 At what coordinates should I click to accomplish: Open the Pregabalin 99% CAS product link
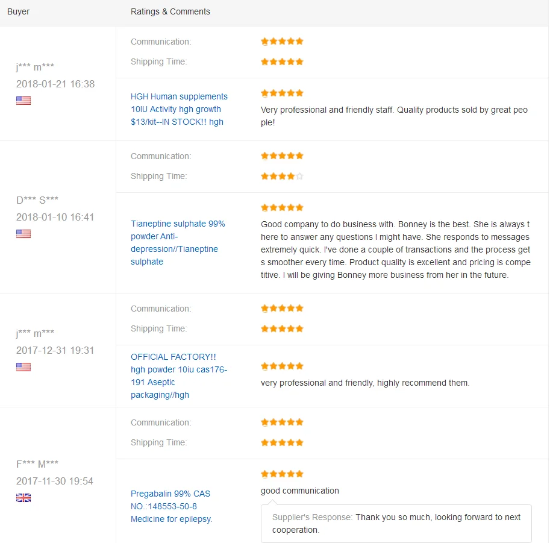pos(172,506)
